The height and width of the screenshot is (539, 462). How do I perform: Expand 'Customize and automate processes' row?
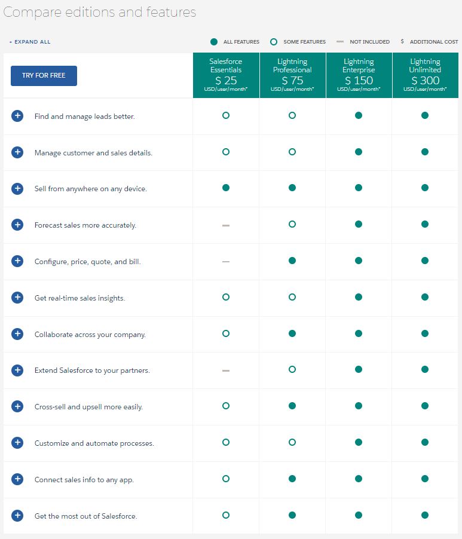(x=17, y=443)
